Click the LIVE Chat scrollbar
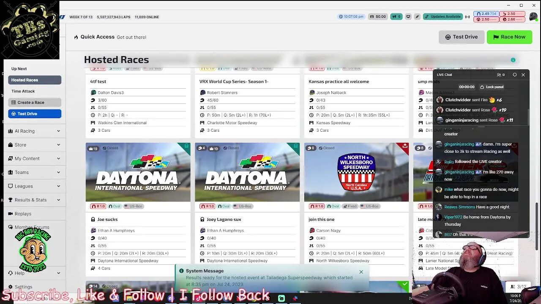 point(528,117)
